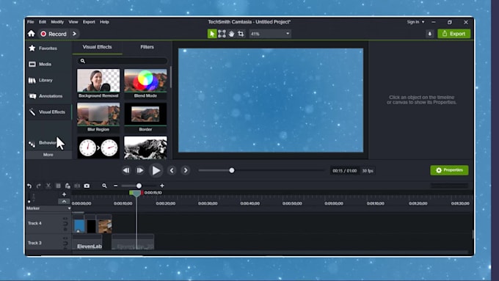Switch to the Filters tab
This screenshot has height=281, width=499.
click(147, 47)
